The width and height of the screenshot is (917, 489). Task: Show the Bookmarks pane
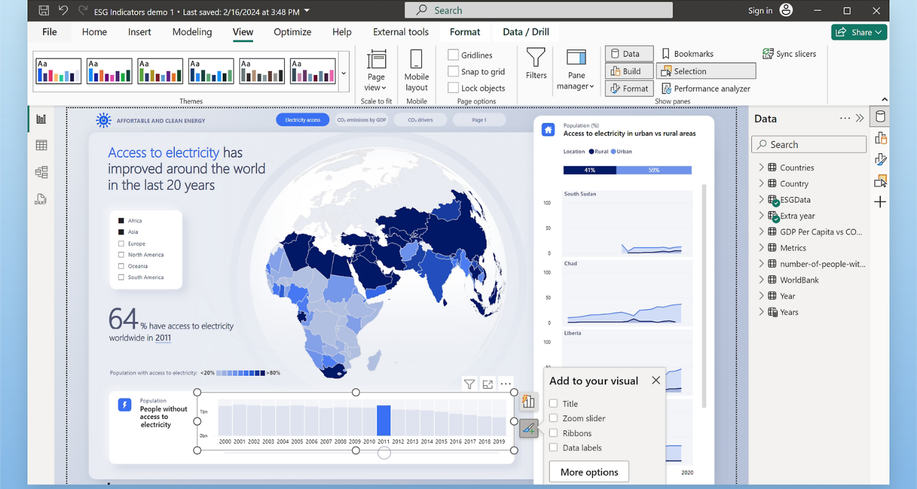[687, 54]
